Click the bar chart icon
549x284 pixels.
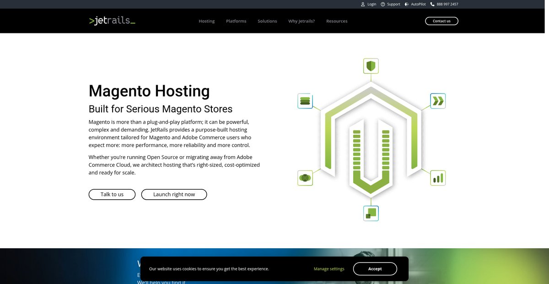(x=438, y=178)
